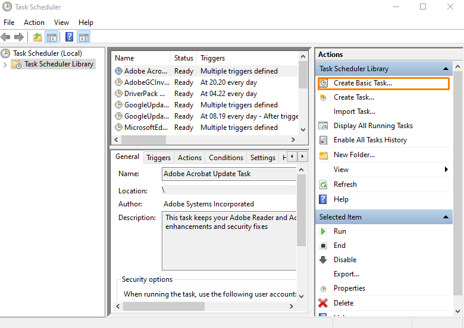Sort by the Name column header
This screenshot has width=464, height=328.
[141, 58]
